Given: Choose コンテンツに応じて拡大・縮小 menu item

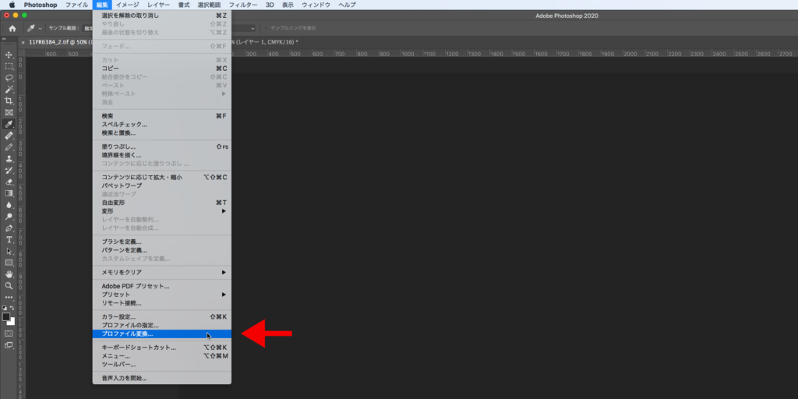Looking at the screenshot, I should (162, 177).
